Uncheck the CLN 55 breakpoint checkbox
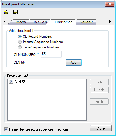Screen dimensions: 116x136 tap(11, 82)
